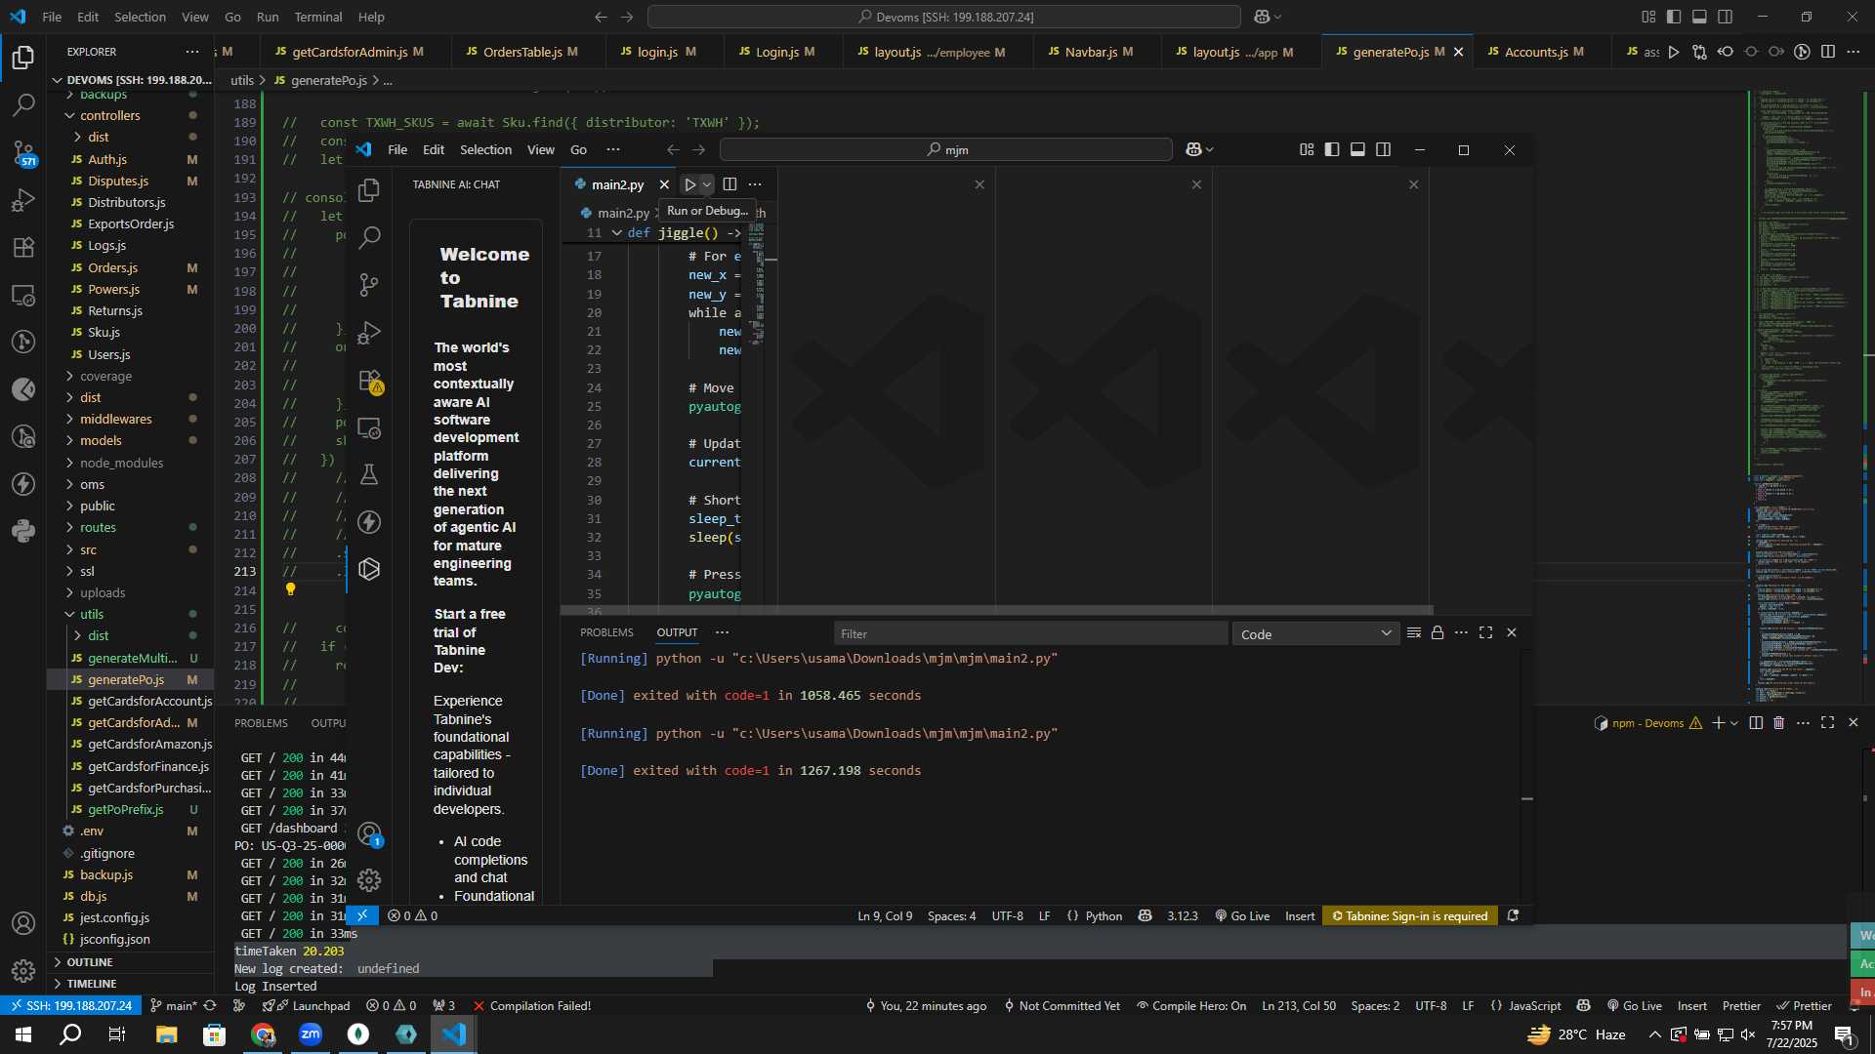Click horizontal scrollbar under main2.py editor
The image size is (1875, 1054).
coord(996,610)
